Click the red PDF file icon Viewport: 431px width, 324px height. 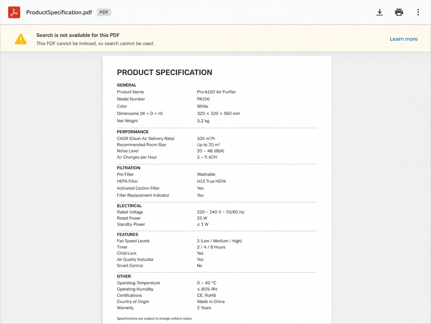pos(14,13)
